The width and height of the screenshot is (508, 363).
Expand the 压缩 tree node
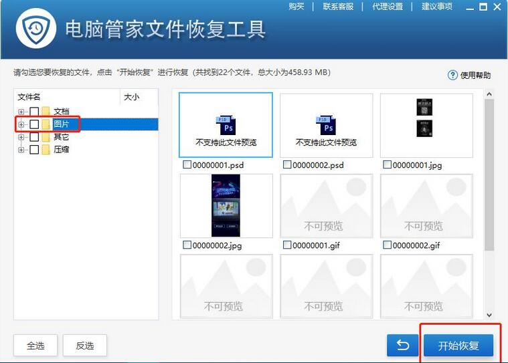pyautogui.click(x=21, y=150)
